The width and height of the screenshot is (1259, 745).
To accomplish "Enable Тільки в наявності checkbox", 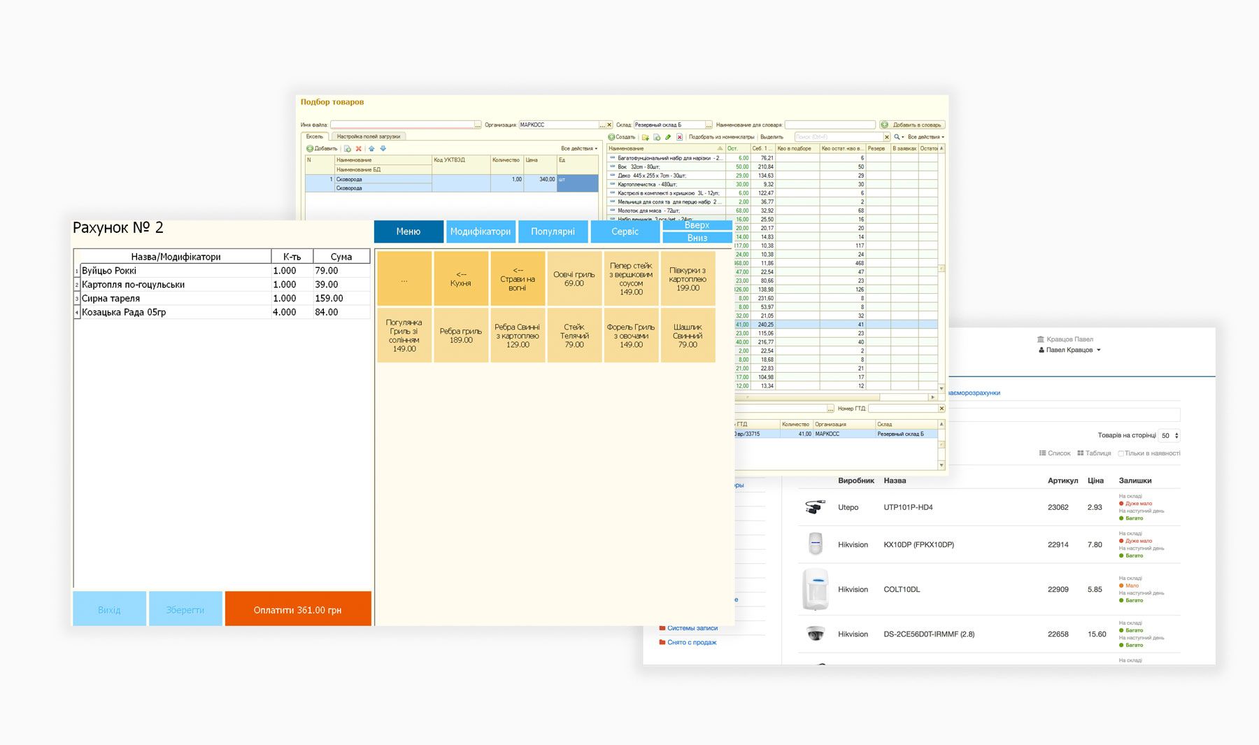I will (x=1121, y=453).
